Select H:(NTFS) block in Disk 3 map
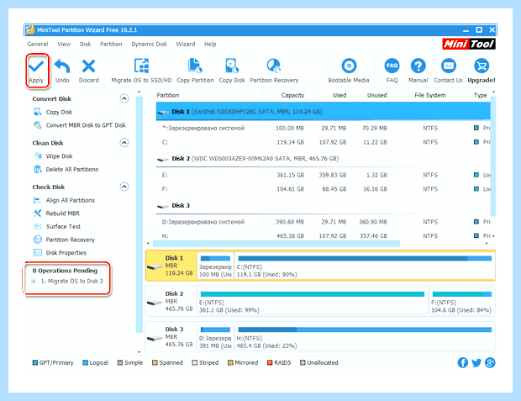The width and height of the screenshot is (521, 401). [365, 337]
